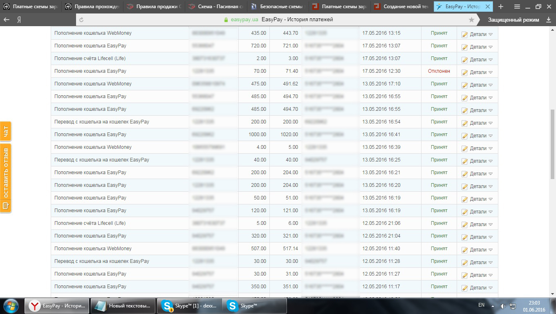Click the network tray icon
Screen dimensions: 556x314
click(513, 306)
